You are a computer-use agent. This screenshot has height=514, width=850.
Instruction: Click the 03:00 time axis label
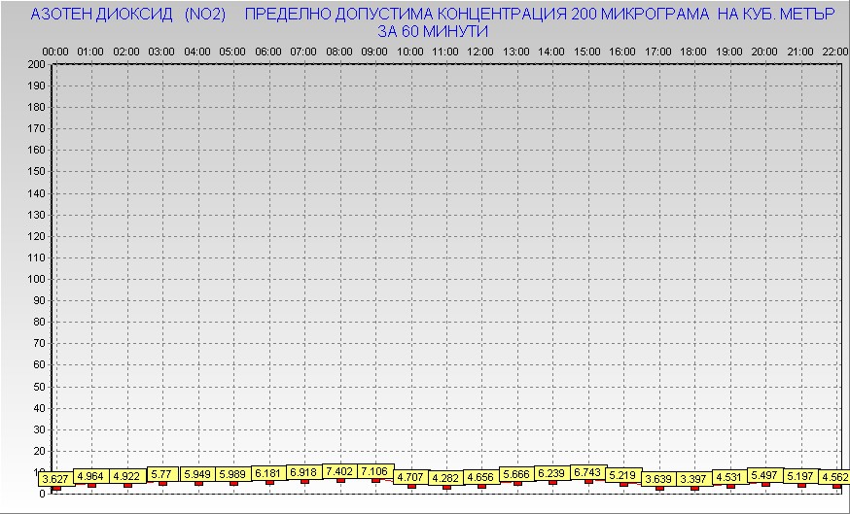pyautogui.click(x=161, y=51)
